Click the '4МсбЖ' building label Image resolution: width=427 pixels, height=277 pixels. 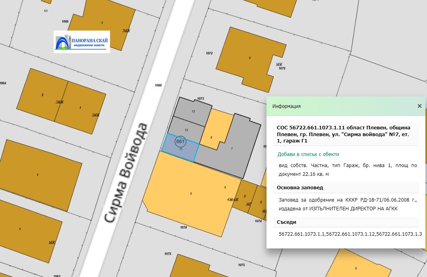tap(232, 200)
